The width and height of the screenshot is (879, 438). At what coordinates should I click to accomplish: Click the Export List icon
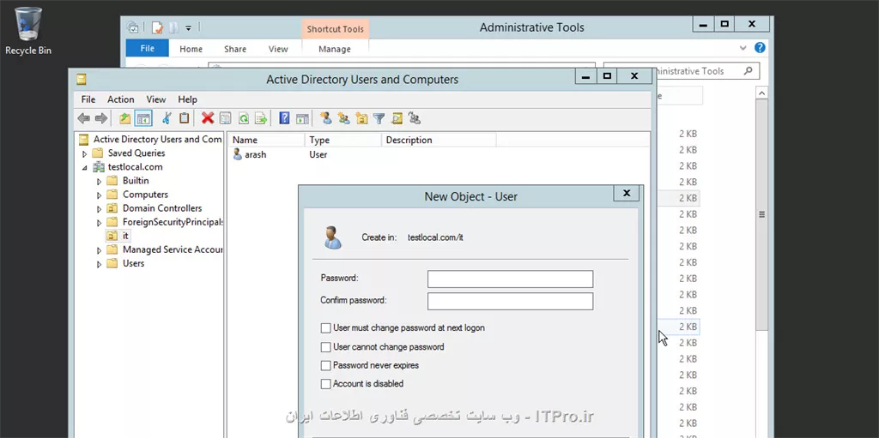coord(261,118)
